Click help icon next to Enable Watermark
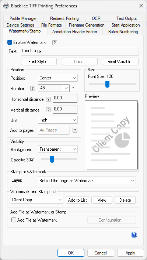Viewport: 147px width, 260px height. tap(55, 42)
